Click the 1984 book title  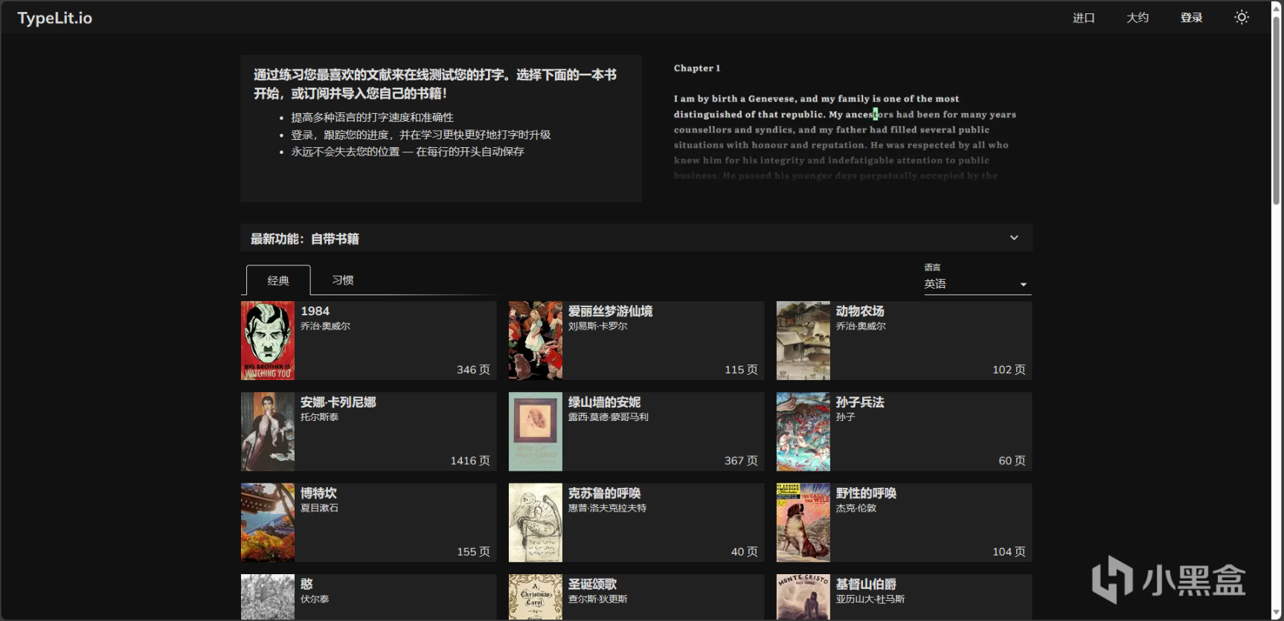pos(315,311)
